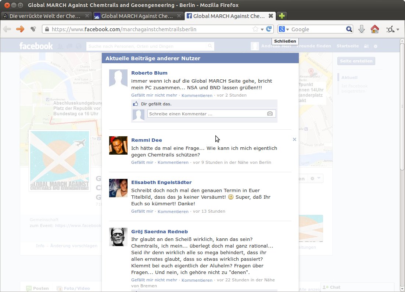The width and height of the screenshot is (405, 292).
Task: Open page gear options dropdown
Action: click(315, 179)
